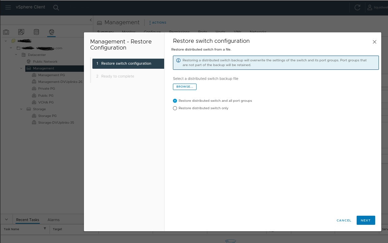Open the vSphere Client hamburger menu
The image size is (388, 243).
(x=8, y=7)
